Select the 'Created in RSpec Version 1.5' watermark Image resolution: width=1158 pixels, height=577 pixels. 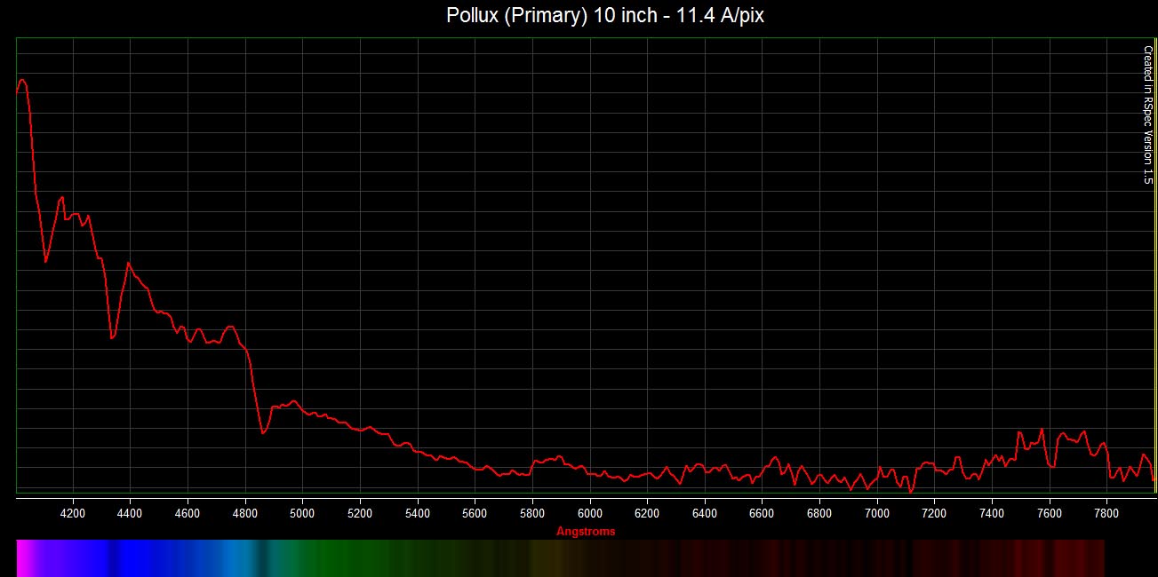(x=1146, y=115)
